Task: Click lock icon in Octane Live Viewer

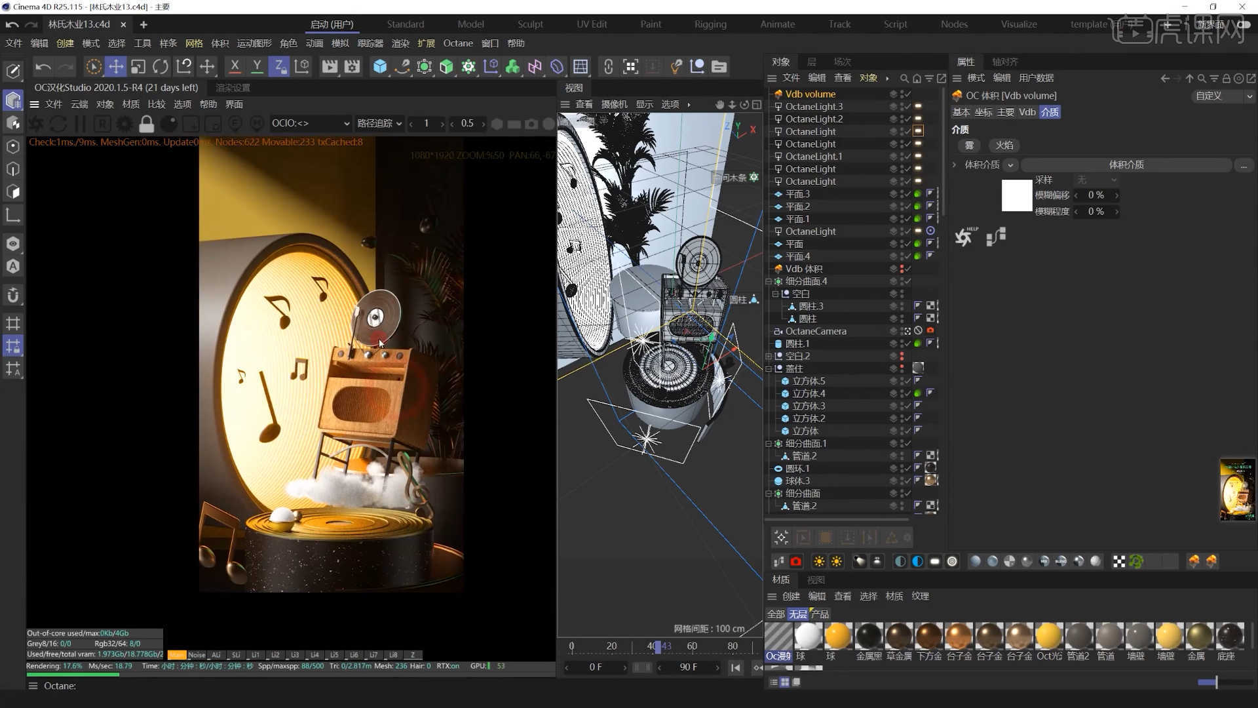Action: (x=147, y=123)
